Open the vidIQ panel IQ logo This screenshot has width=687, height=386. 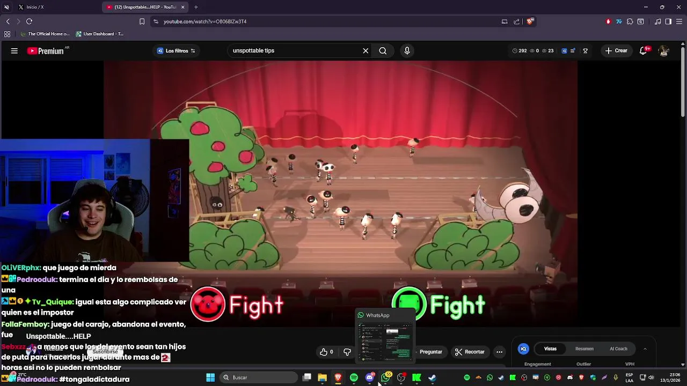(x=523, y=349)
